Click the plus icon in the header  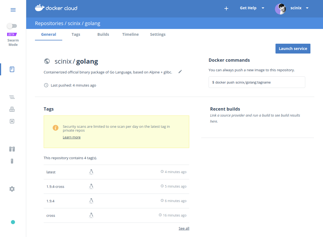(226, 8)
